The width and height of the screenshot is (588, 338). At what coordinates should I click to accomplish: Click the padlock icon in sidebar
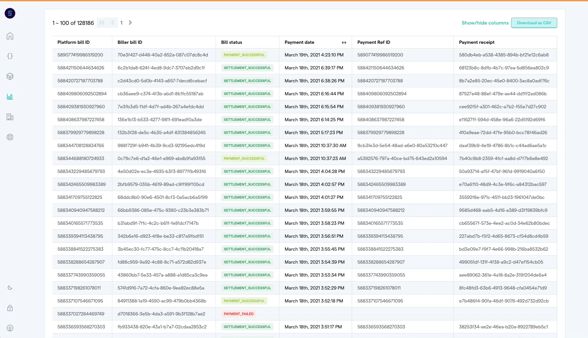(10, 308)
